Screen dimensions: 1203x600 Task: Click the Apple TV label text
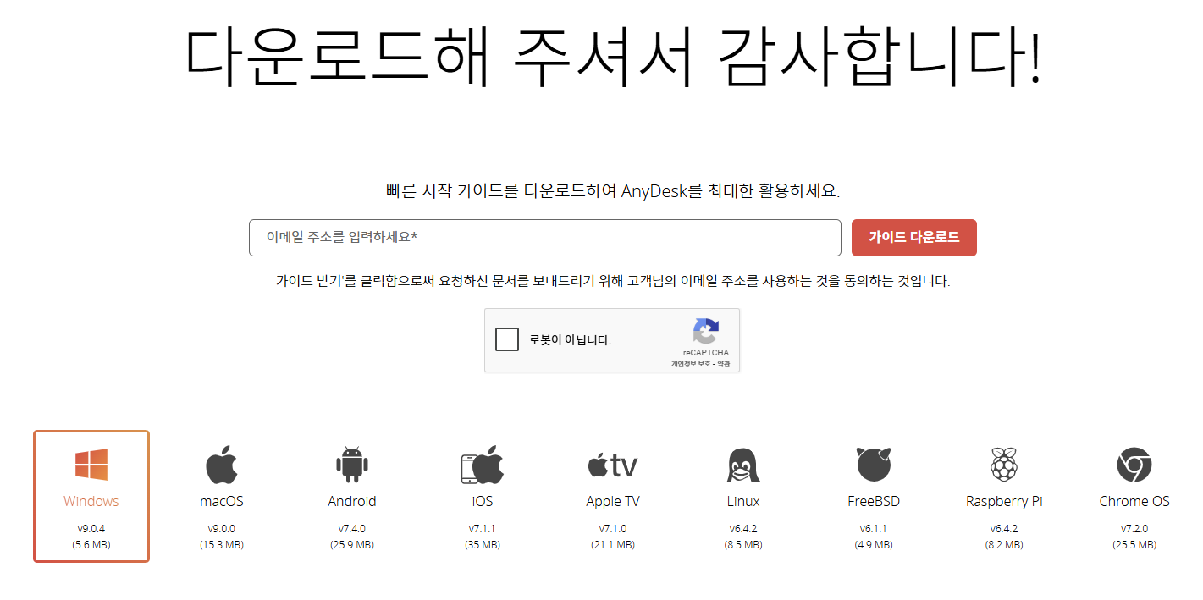coord(613,501)
